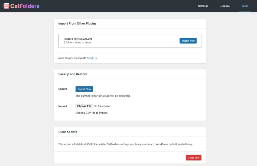Export the folder structure with Export Now
Image resolution: width=257 pixels, height=166 pixels.
(x=84, y=89)
